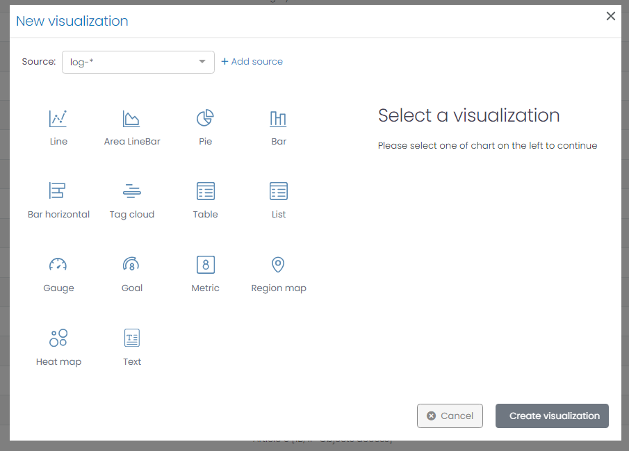
Task: Click the Pie label text
Action: click(x=206, y=141)
